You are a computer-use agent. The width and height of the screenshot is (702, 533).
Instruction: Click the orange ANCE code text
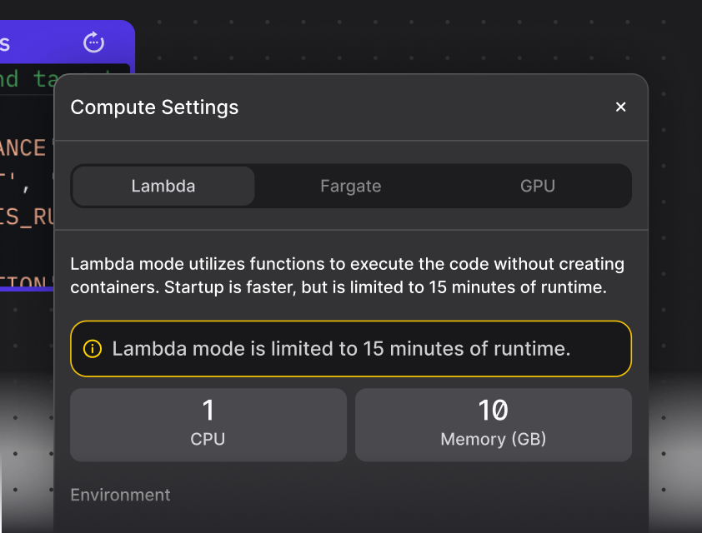pos(23,148)
